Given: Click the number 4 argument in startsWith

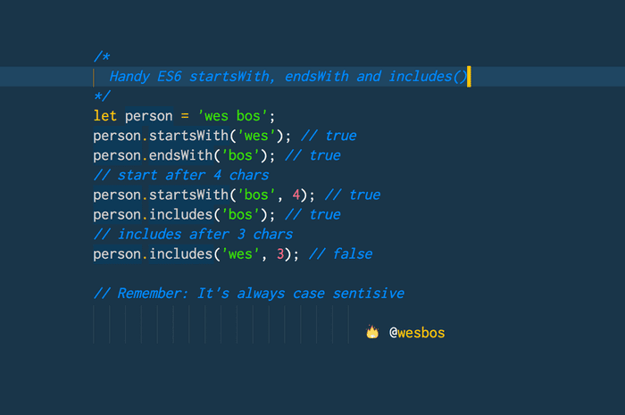Looking at the screenshot, I should pos(296,195).
